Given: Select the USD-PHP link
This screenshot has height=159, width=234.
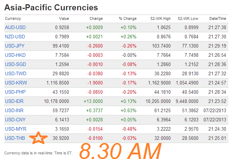Looking at the screenshot, I should click(15, 92).
